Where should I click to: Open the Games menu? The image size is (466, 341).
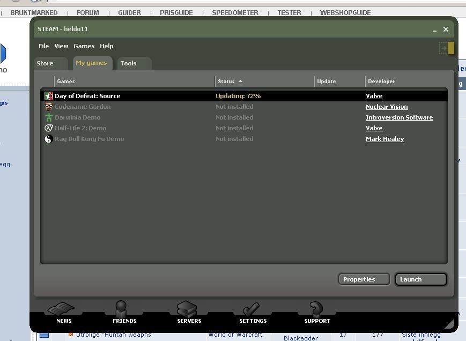[x=84, y=46]
